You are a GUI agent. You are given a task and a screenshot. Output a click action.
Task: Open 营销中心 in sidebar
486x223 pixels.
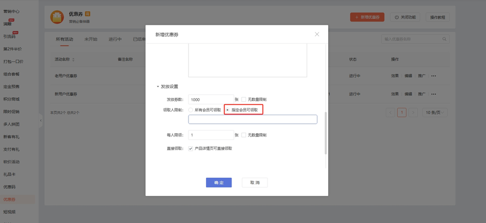(11, 11)
